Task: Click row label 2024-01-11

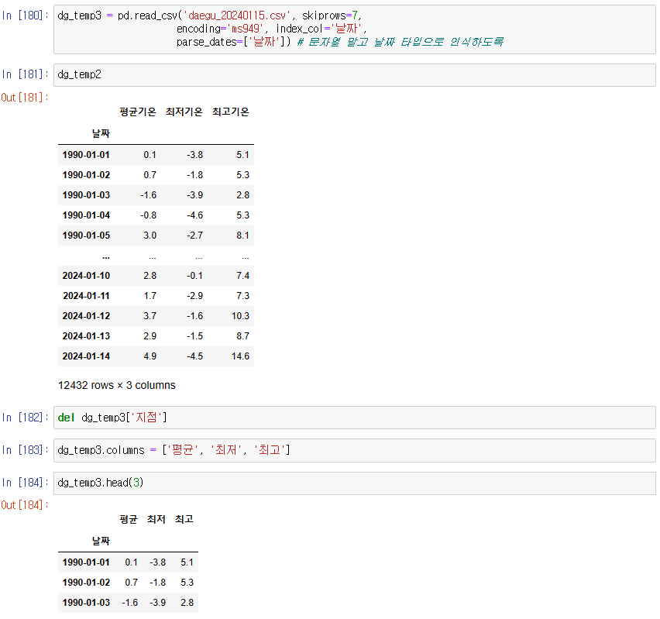Action: [x=86, y=296]
